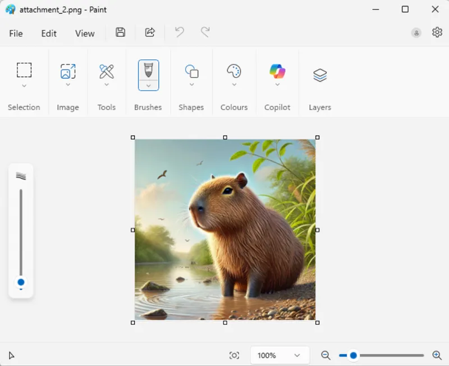The width and height of the screenshot is (449, 366).
Task: Click the Shapes tool icon
Action: 191,71
